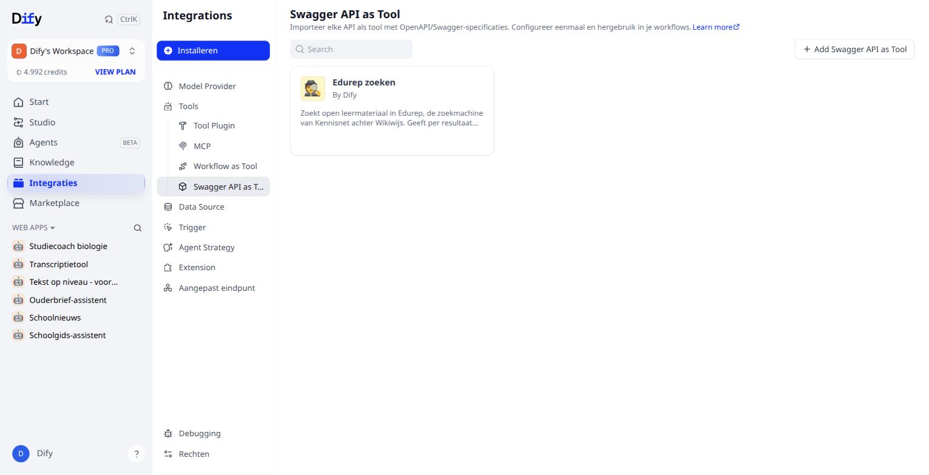The image size is (929, 475).
Task: Click the Edurep zoeken detective emoji icon
Action: pos(312,88)
